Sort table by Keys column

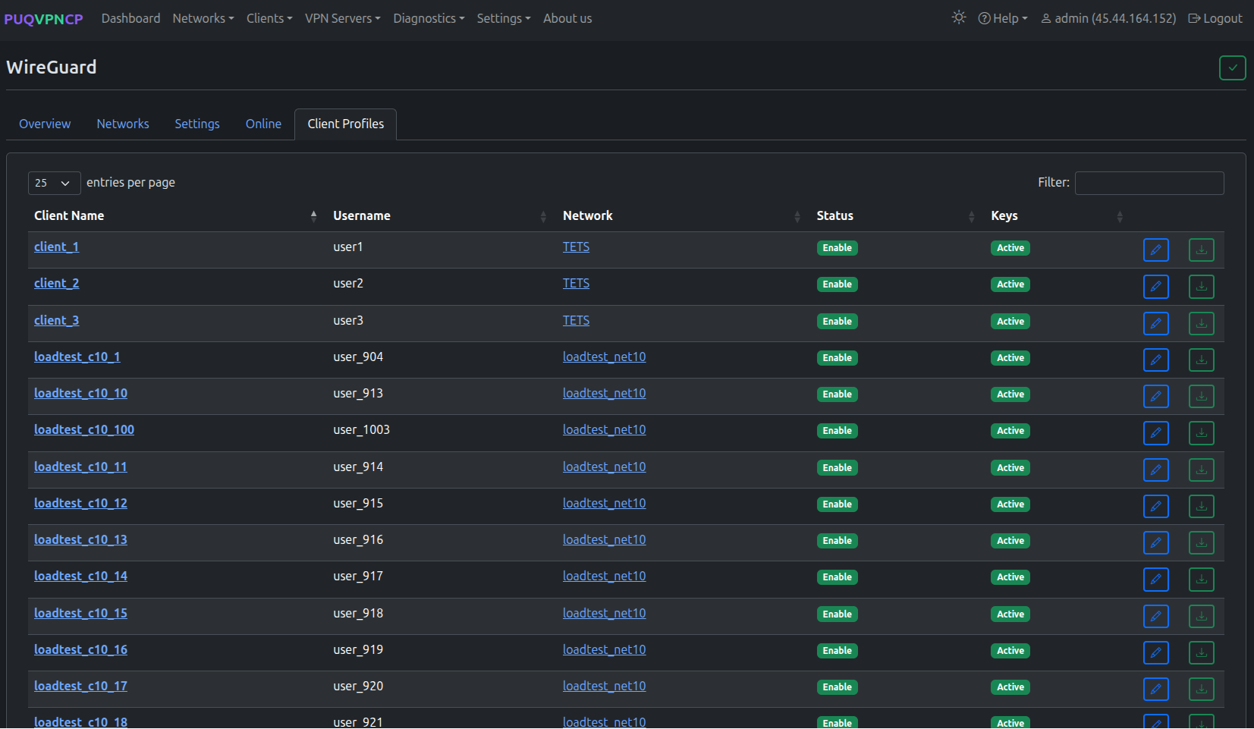pos(1058,216)
